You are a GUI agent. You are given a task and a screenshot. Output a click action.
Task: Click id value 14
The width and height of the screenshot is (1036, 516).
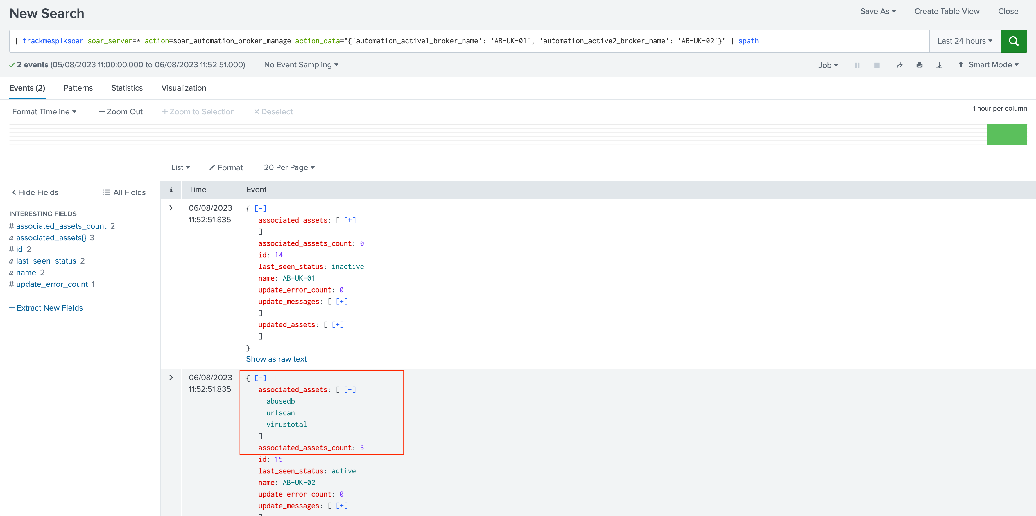tap(278, 255)
